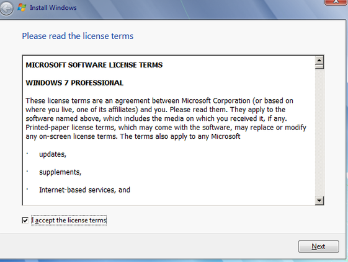The width and height of the screenshot is (348, 262).
Task: Click the 'Internet-based services, and' line
Action: (84, 190)
